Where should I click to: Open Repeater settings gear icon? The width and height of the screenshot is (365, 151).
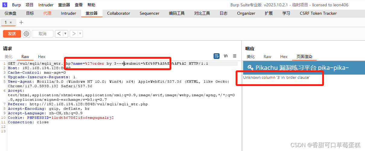pyautogui.click(x=27, y=34)
